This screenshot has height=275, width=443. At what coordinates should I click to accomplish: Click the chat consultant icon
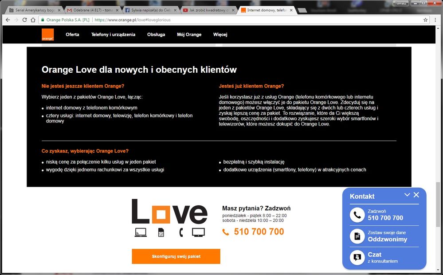point(357,258)
